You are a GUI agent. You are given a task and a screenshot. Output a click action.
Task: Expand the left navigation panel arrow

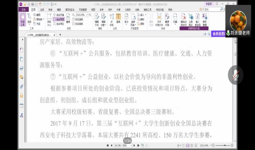(x=23, y=40)
